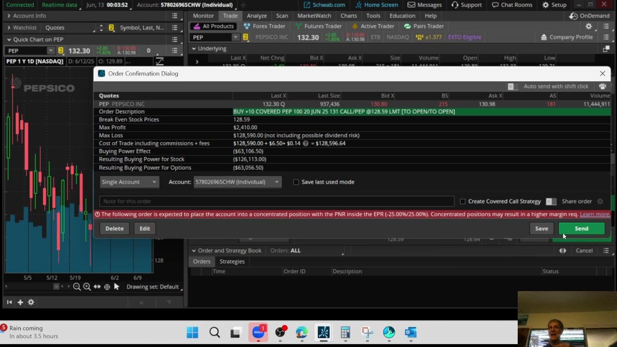Click the chart studies icon beside PEP 1Y 1D
Image resolution: width=617 pixels, height=347 pixels.
point(160,61)
